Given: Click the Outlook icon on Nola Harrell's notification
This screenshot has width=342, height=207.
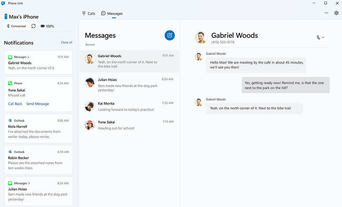Looking at the screenshot, I should pyautogui.click(x=10, y=121).
